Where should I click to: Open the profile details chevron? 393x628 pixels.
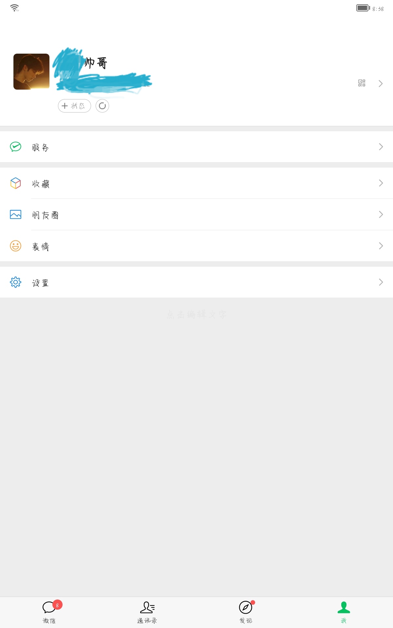pyautogui.click(x=381, y=83)
